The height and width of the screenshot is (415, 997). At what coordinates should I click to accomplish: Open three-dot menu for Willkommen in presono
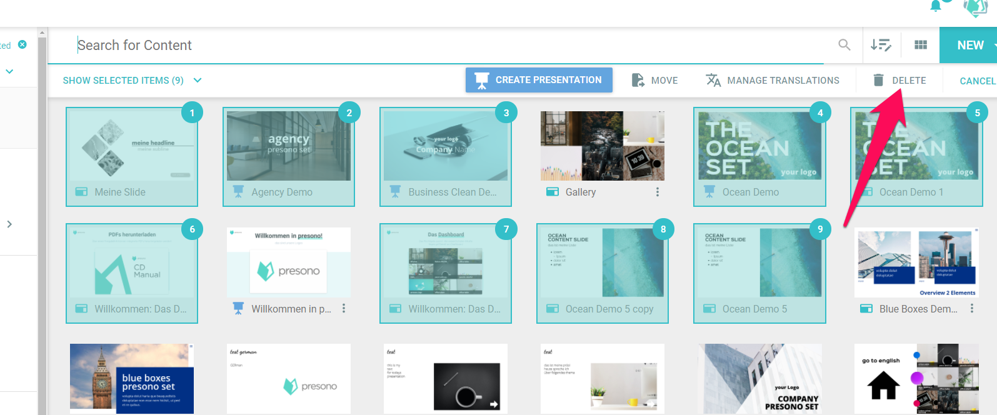coord(344,309)
